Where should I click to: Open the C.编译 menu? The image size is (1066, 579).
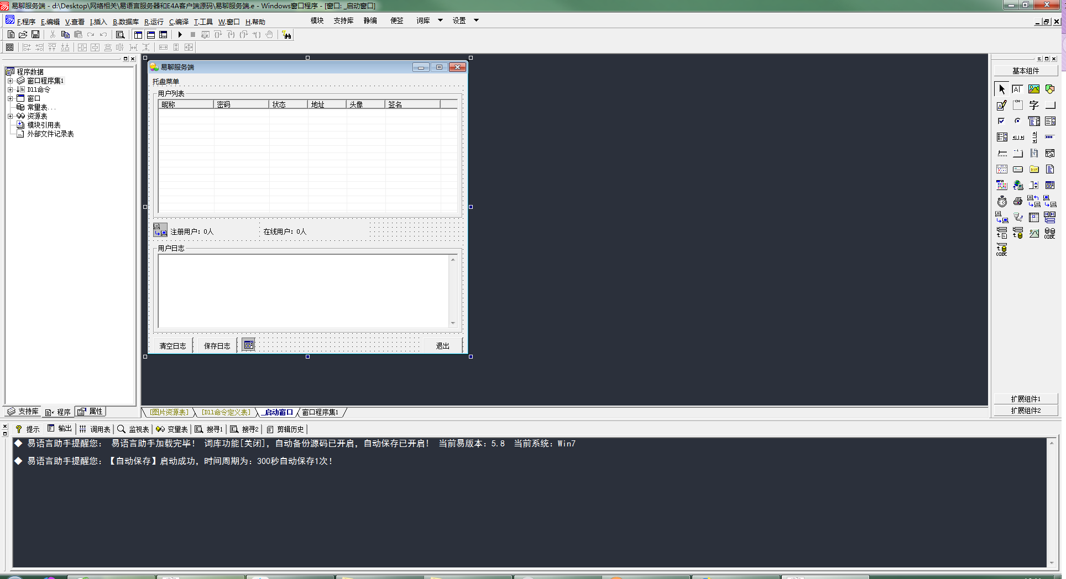[179, 22]
